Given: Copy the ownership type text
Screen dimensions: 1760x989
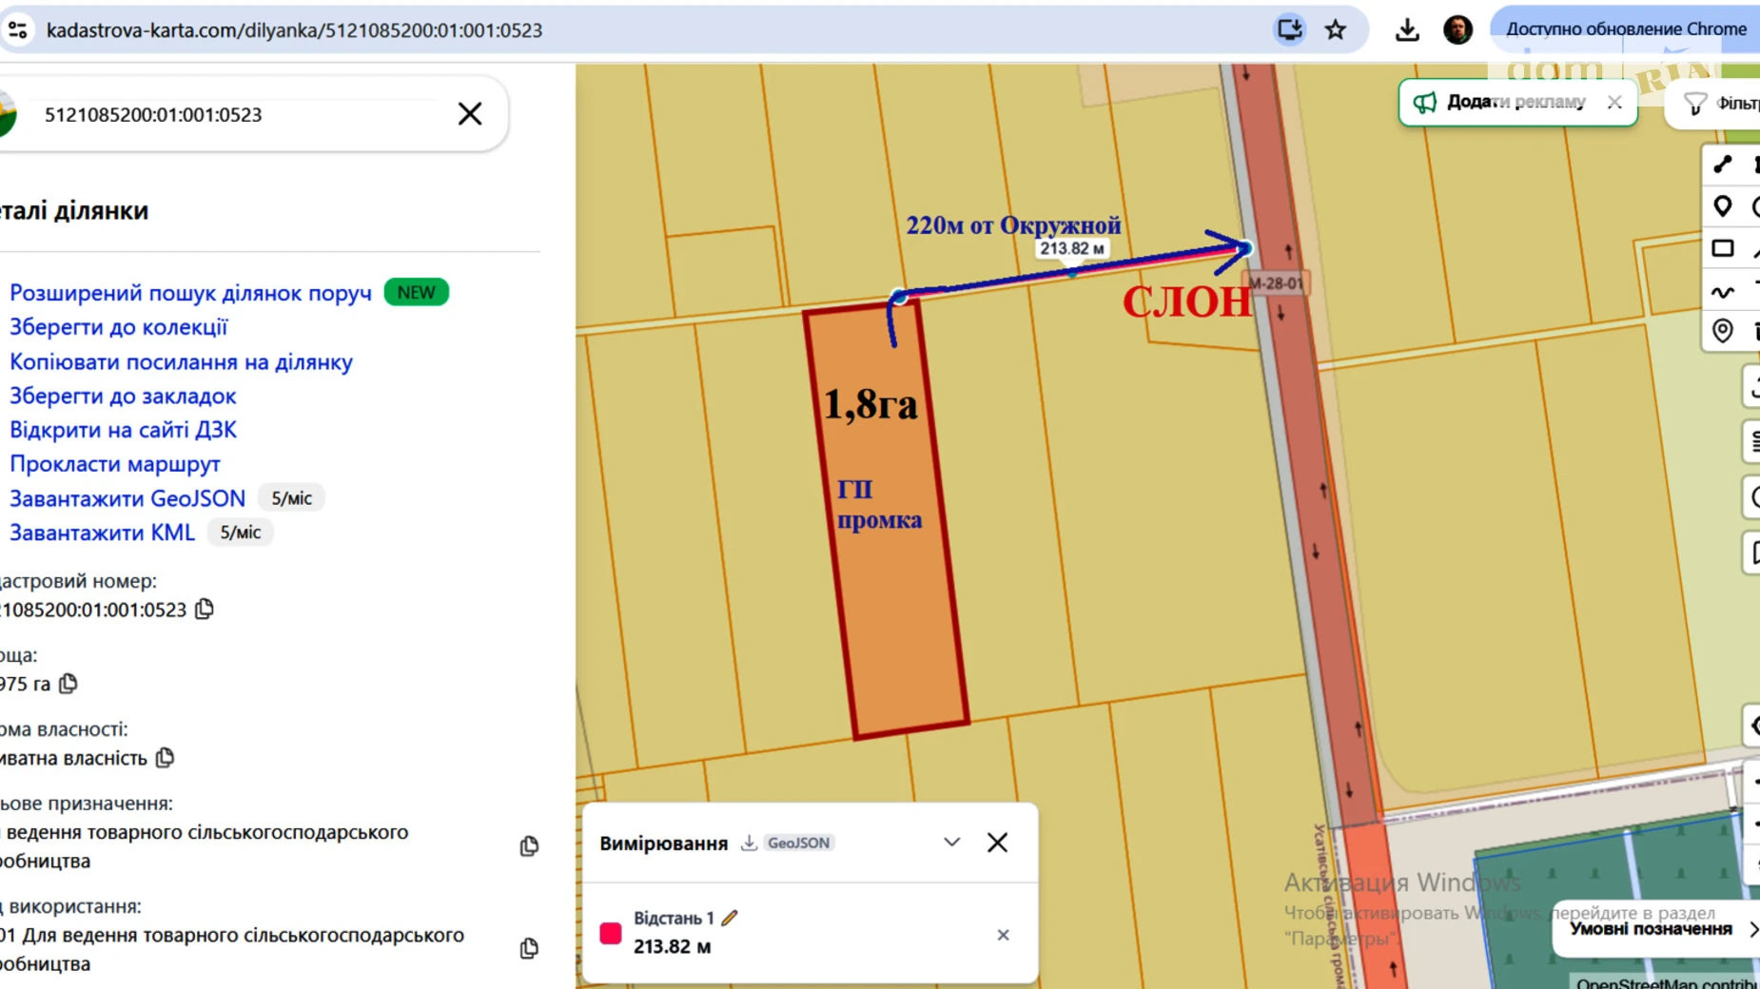Looking at the screenshot, I should point(165,758).
